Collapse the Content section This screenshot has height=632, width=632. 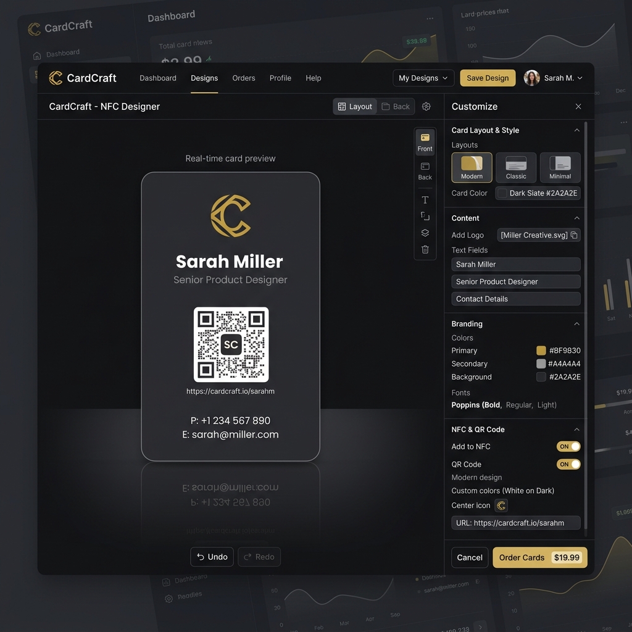pyautogui.click(x=577, y=218)
